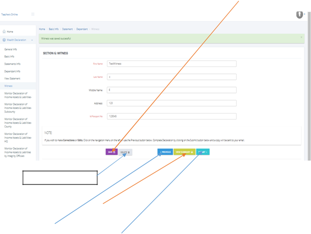Dismiss the success alert with X
Image resolution: width=311 pixels, height=234 pixels.
(x=301, y=37)
